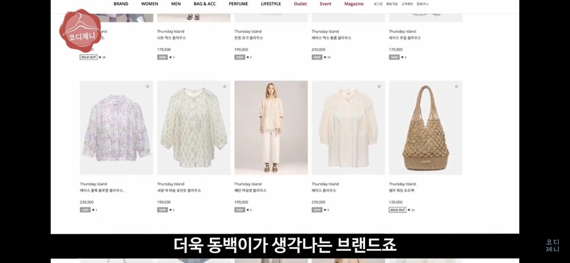This screenshot has height=263, width=570.
Task: Open the Magazine page
Action: [354, 4]
